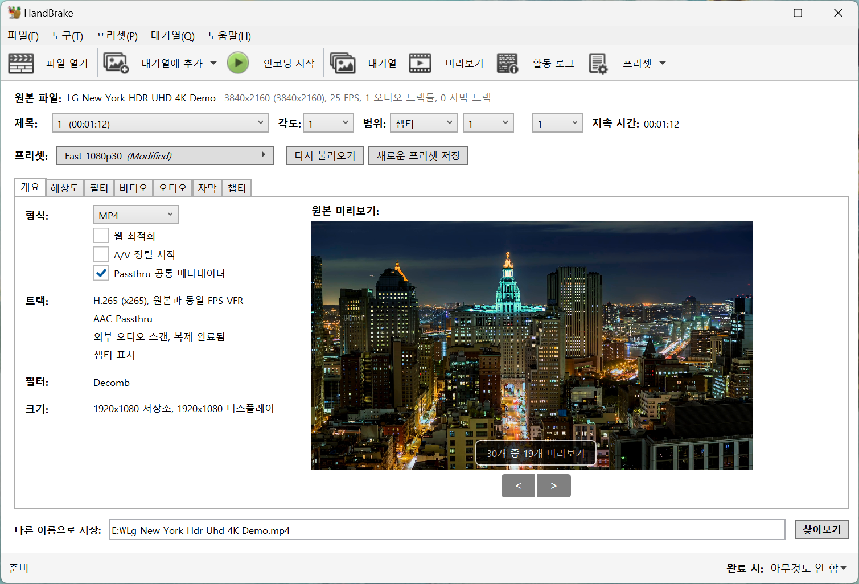Show next preview image
This screenshot has width=859, height=584.
(553, 486)
